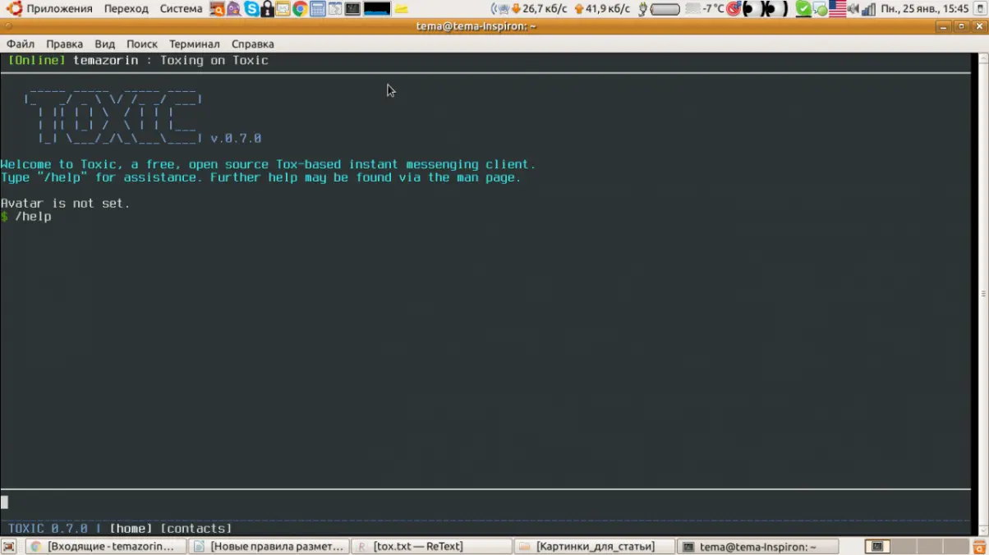This screenshot has width=989, height=555.
Task: Click the workspace switcher first workspace
Action: 878,546
